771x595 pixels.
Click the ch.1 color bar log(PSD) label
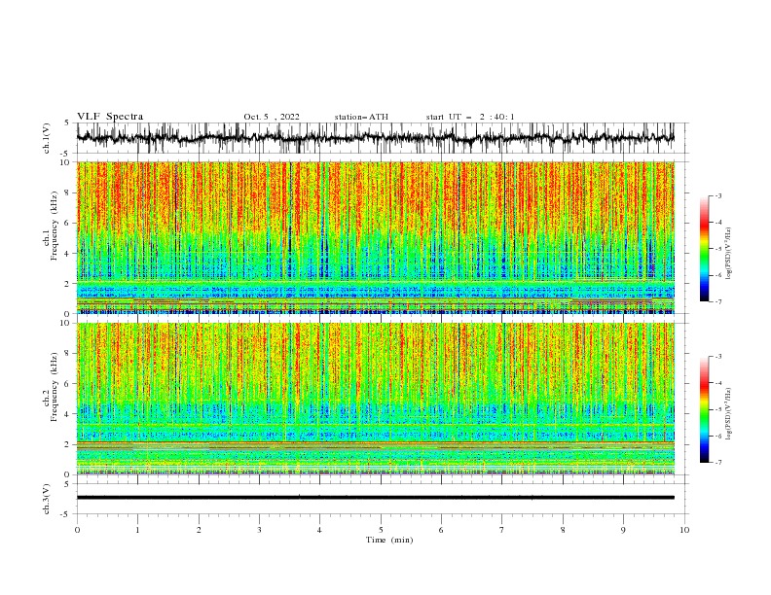coord(729,254)
